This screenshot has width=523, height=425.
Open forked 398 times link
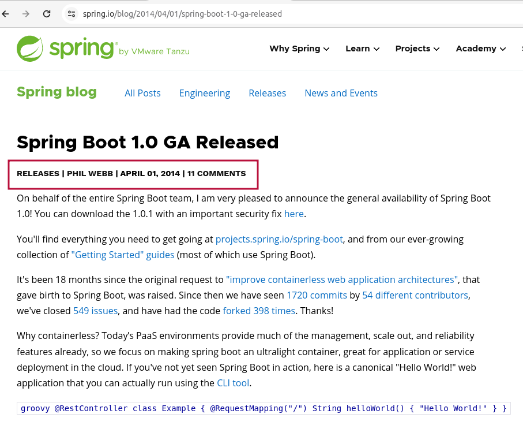(259, 311)
